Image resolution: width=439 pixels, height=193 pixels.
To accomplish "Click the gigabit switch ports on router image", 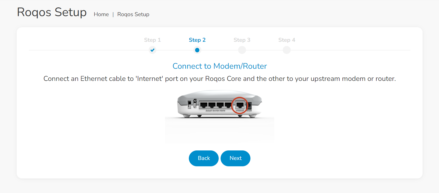I will point(215,105).
